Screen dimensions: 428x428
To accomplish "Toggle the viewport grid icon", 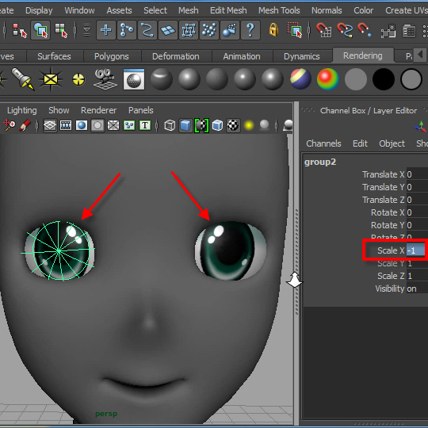I will 50,125.
